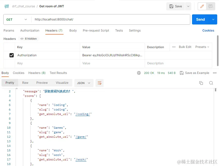Open the comments icon beside the pencil
The height and width of the screenshot is (166, 219).
210,6
